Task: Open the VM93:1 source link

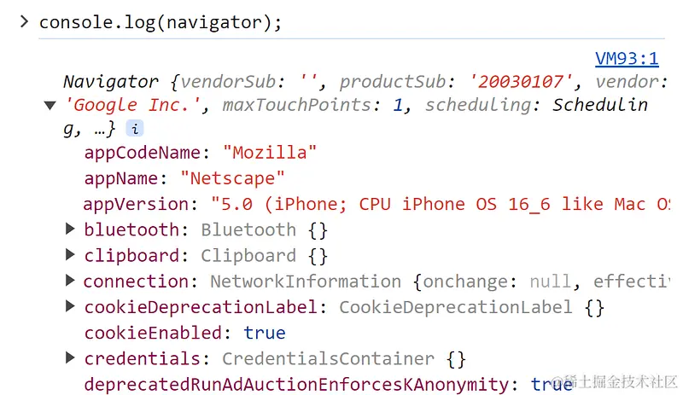Action: click(627, 58)
